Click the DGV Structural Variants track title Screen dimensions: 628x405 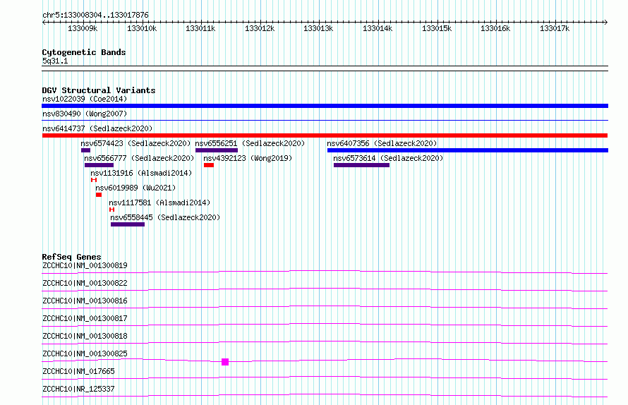click(99, 90)
